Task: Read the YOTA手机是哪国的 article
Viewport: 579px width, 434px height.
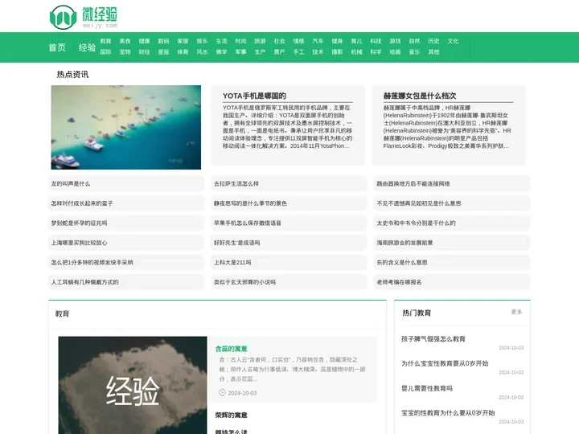Action: [254, 96]
